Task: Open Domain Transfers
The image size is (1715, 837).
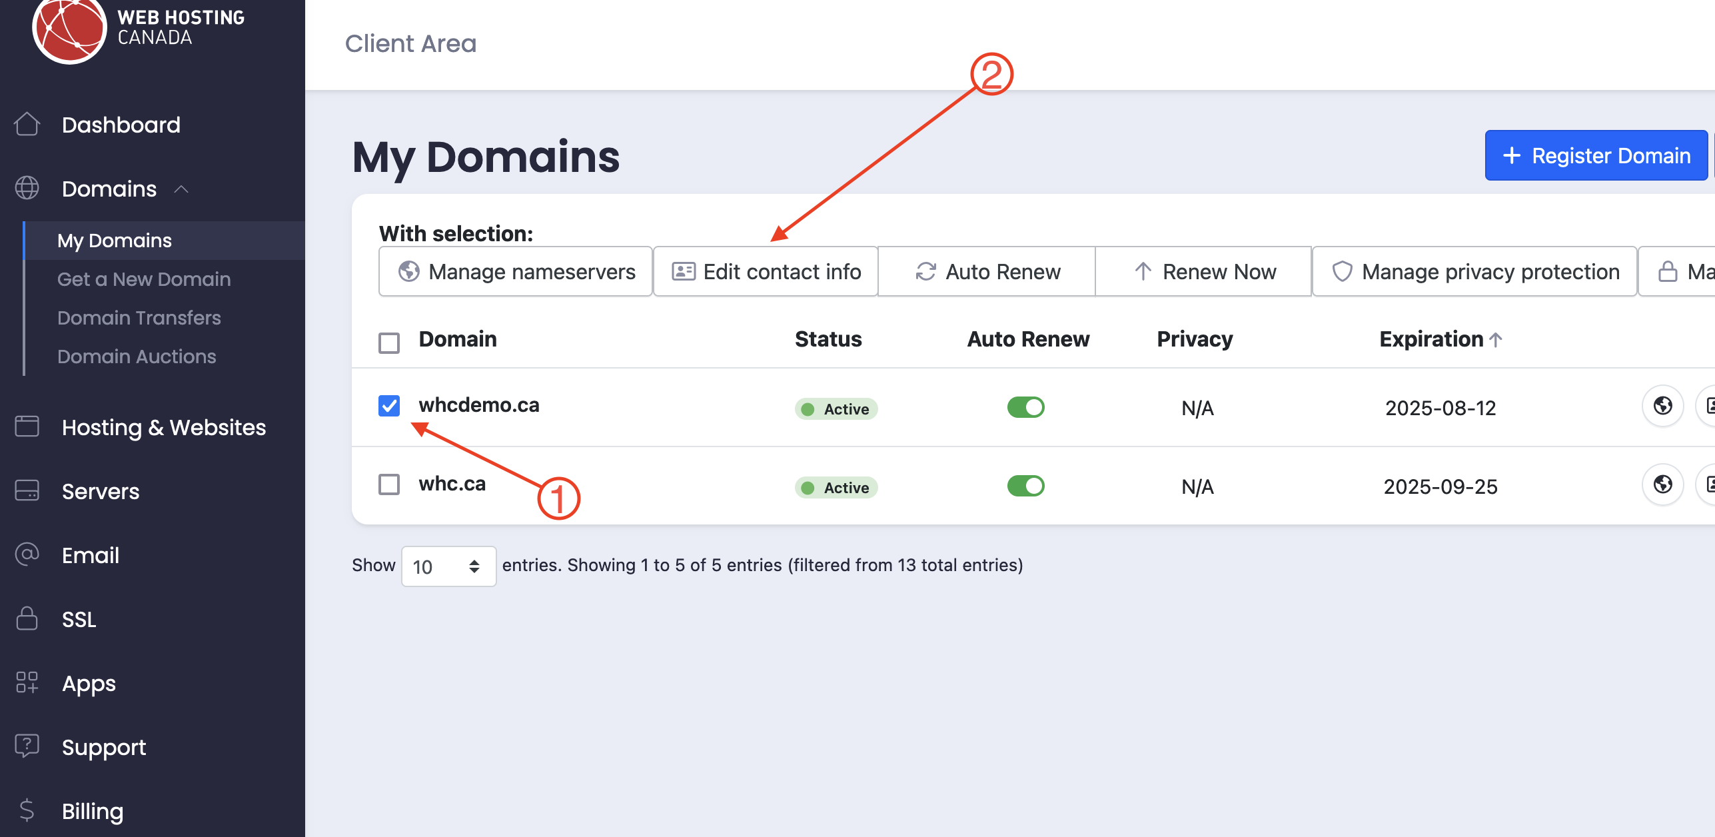Action: point(139,318)
